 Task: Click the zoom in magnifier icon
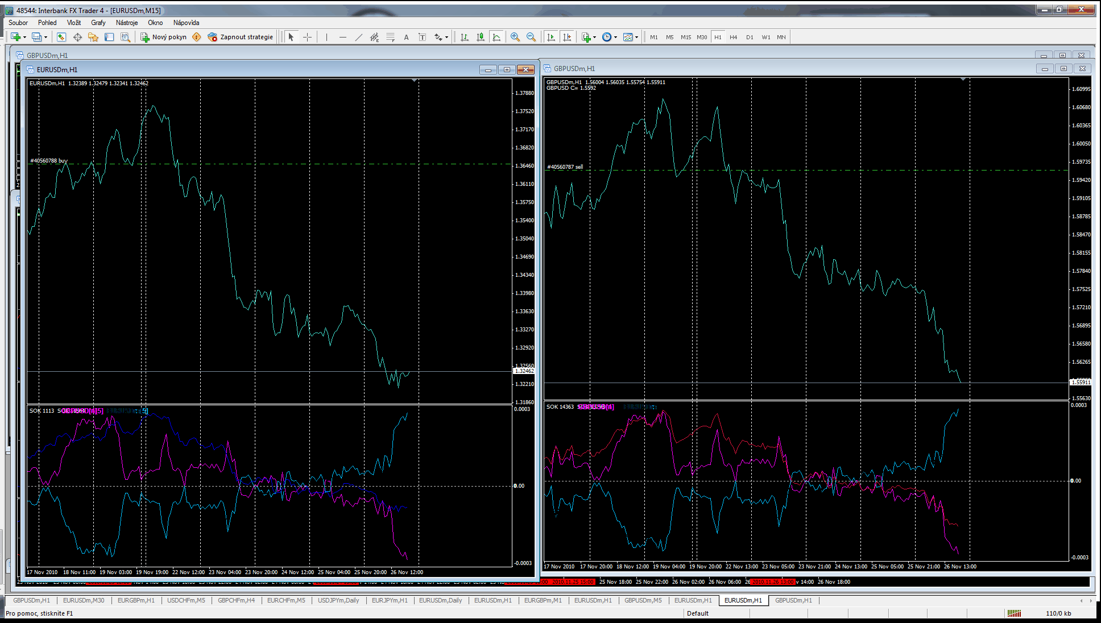[x=515, y=37]
